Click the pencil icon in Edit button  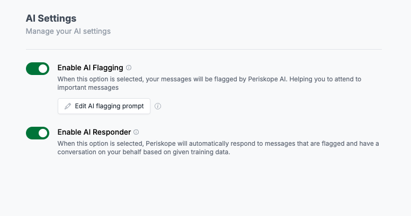pos(68,106)
